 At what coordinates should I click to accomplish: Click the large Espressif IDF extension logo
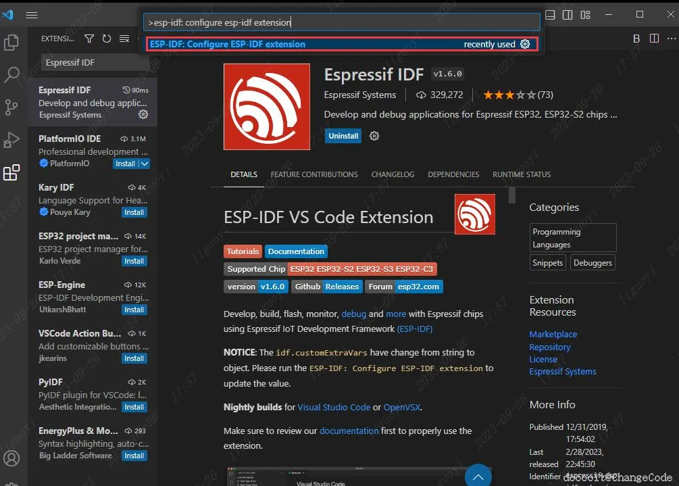(x=267, y=107)
